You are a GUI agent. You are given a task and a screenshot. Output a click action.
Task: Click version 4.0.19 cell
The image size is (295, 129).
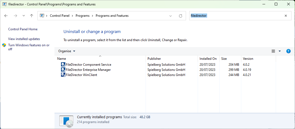pos(247,70)
